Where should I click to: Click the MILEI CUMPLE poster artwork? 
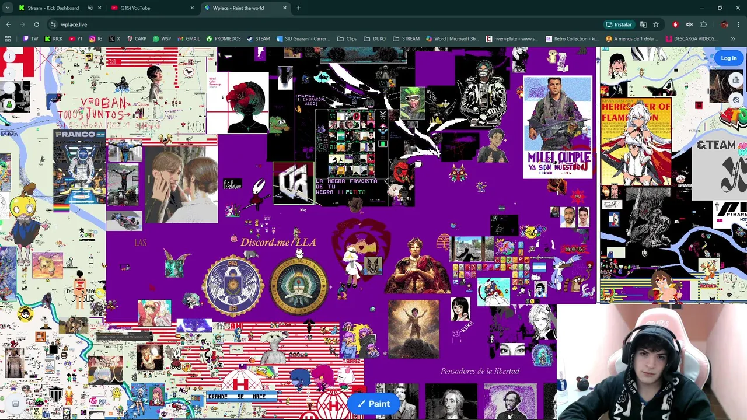[x=558, y=128]
